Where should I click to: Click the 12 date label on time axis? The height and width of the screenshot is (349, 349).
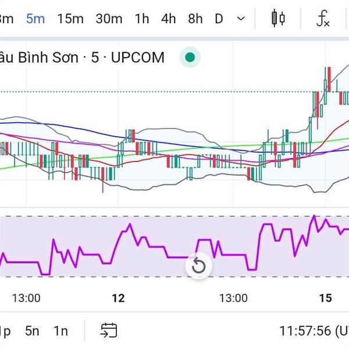pos(118,298)
